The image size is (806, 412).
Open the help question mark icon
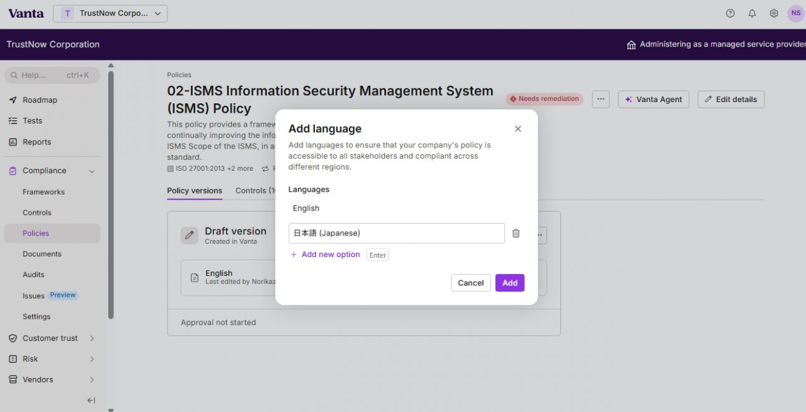[730, 13]
